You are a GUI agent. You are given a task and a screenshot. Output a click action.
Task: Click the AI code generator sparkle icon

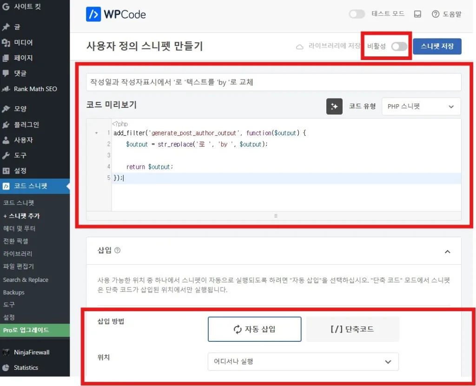[334, 106]
